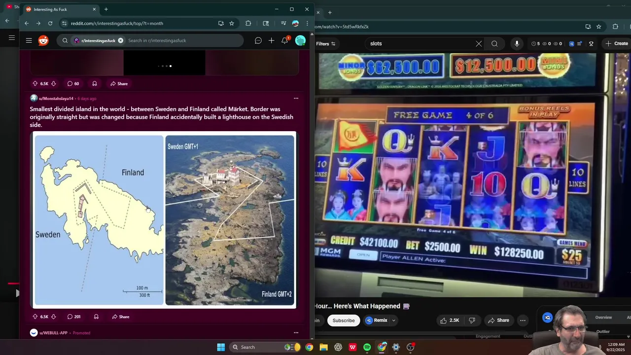
Task: Bookmark the YouTube page star icon
Action: coord(599,27)
